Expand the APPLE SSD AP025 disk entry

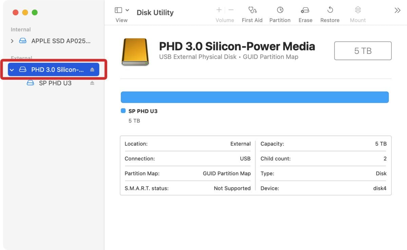[12, 41]
